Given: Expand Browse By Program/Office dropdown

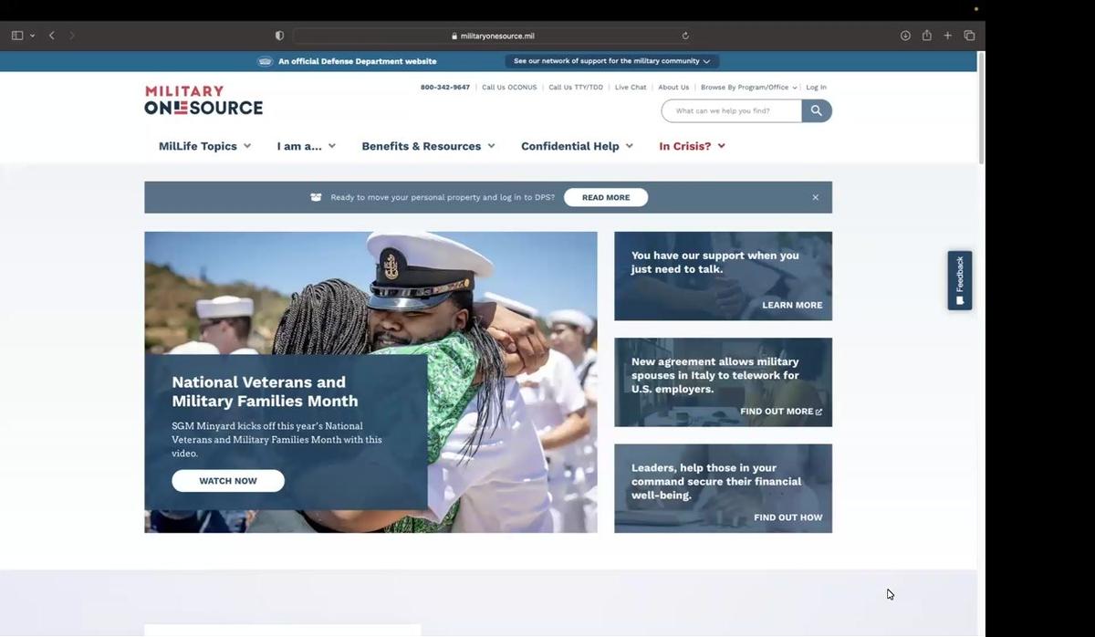Looking at the screenshot, I should [x=748, y=88].
